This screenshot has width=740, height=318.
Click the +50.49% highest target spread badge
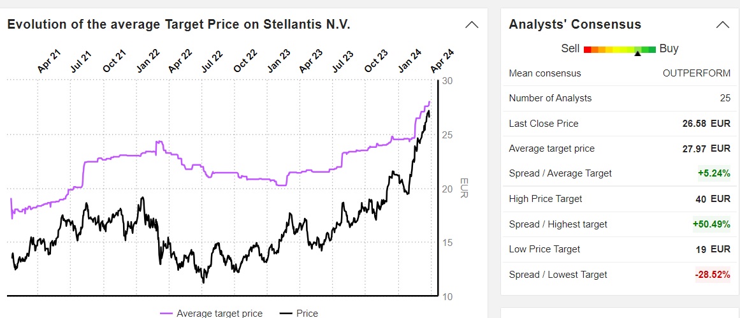coord(711,224)
